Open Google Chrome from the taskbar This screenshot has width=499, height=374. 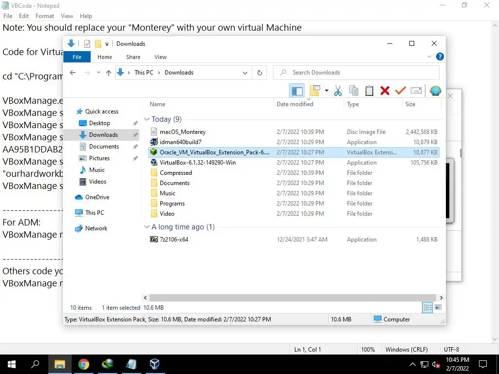pyautogui.click(x=84, y=364)
